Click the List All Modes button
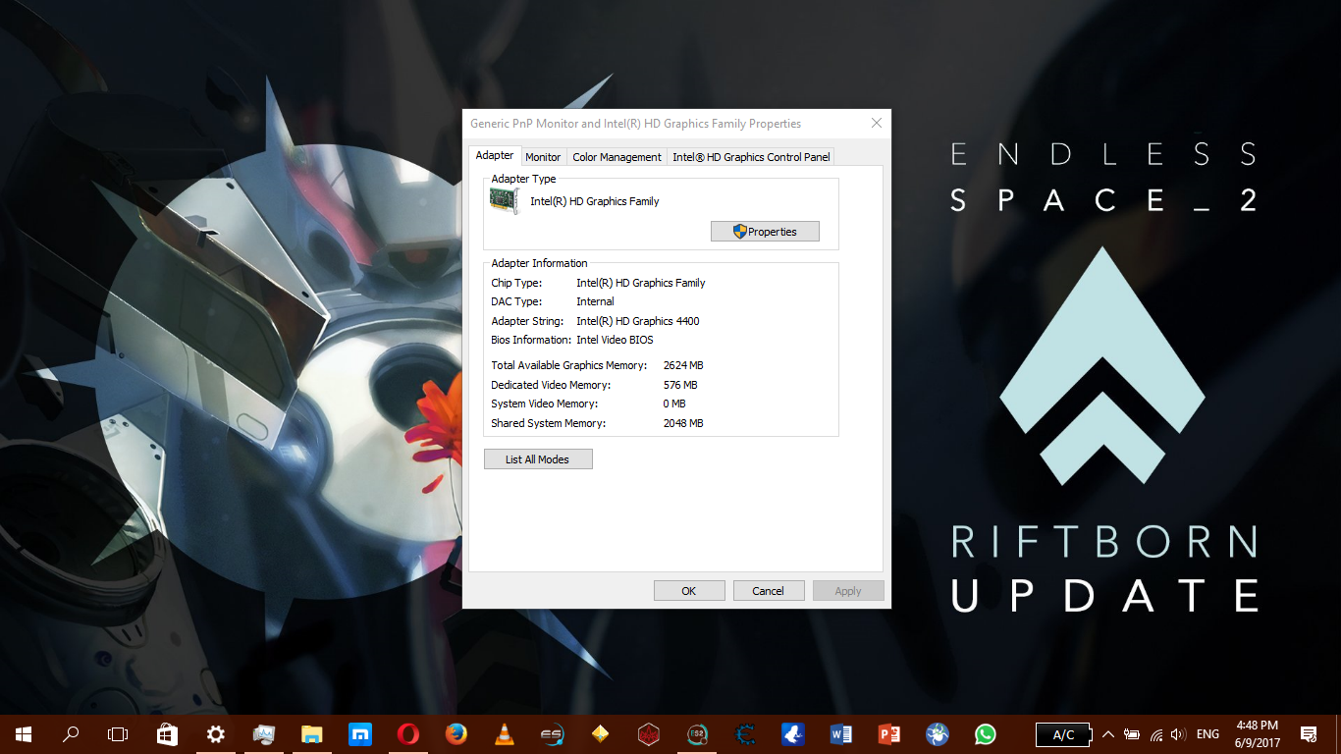The width and height of the screenshot is (1341, 754). [538, 459]
